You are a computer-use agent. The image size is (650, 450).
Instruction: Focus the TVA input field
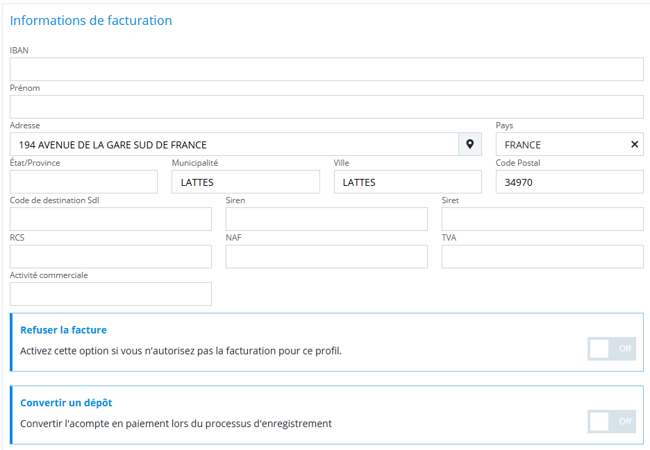pos(542,257)
